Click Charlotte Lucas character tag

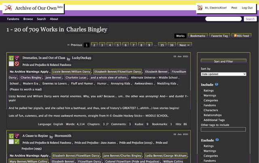point(76,77)
